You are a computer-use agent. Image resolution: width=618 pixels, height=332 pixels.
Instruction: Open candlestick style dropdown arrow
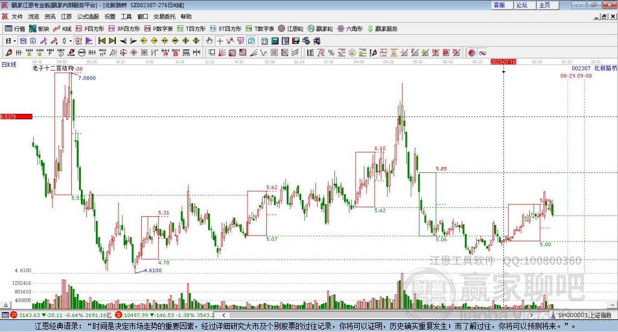tap(71, 41)
